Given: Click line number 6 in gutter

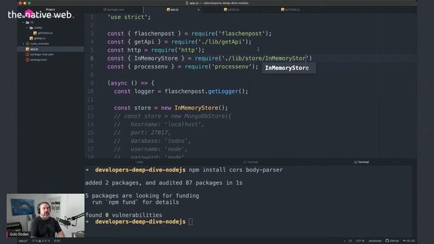Looking at the screenshot, I should (x=92, y=58).
